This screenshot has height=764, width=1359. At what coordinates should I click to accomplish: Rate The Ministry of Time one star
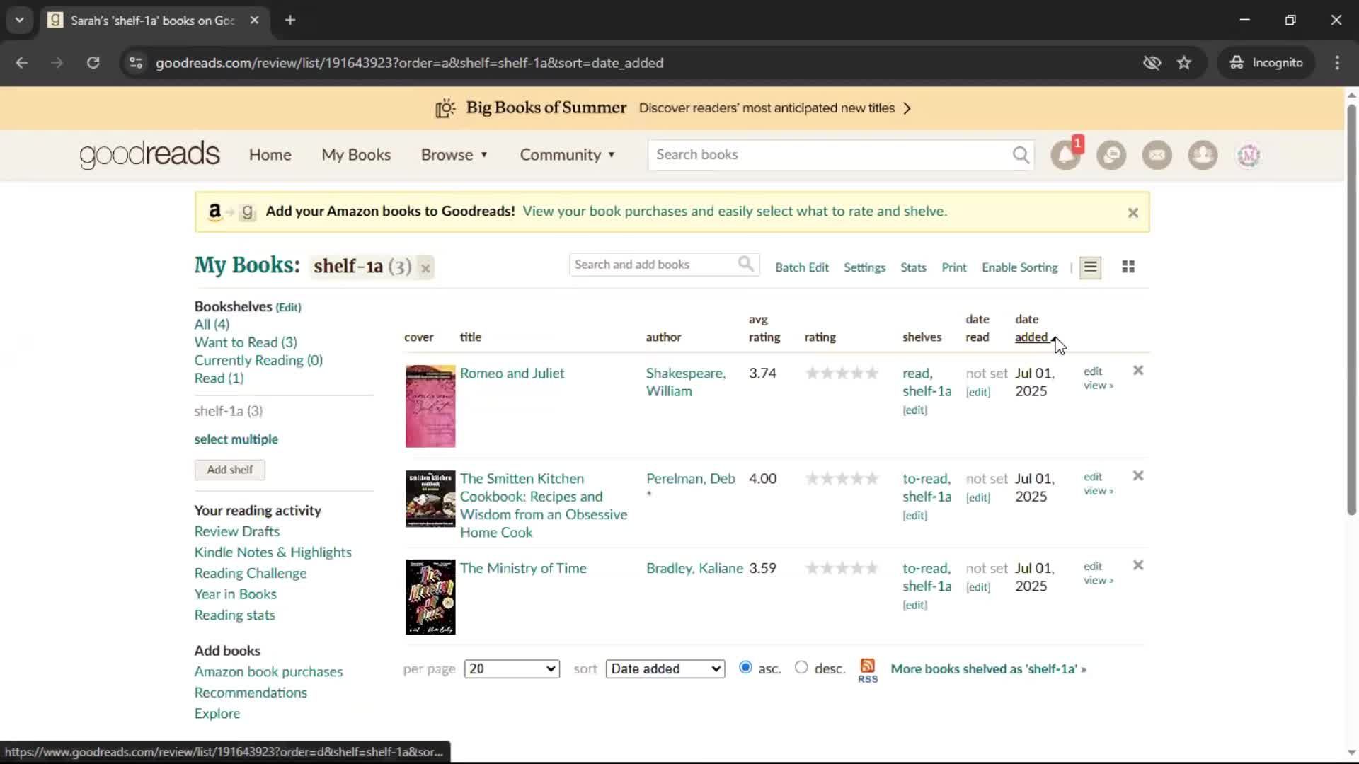812,567
